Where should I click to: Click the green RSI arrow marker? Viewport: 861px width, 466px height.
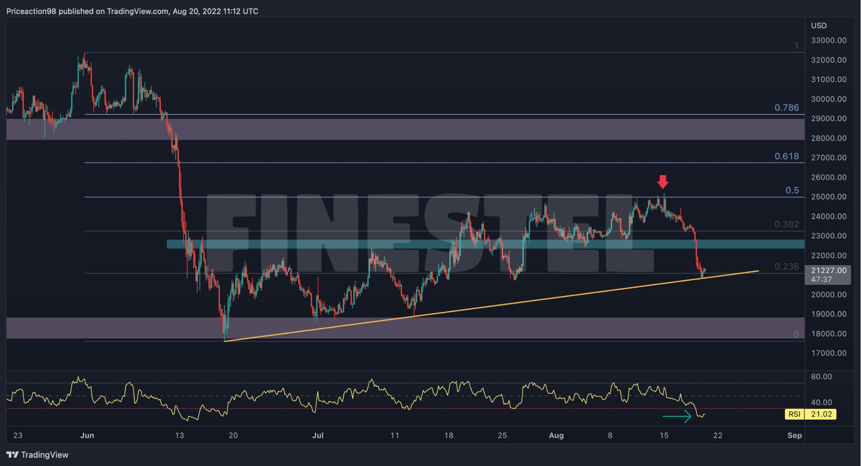677,416
